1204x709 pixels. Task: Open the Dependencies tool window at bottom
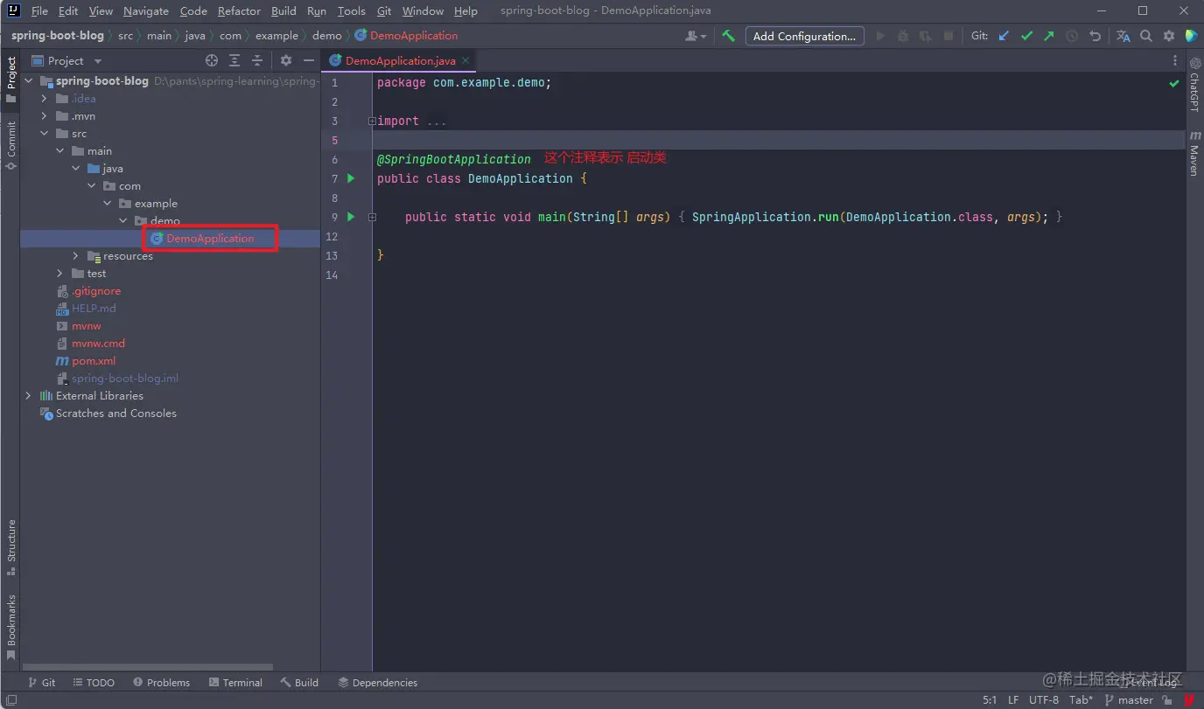tap(377, 683)
